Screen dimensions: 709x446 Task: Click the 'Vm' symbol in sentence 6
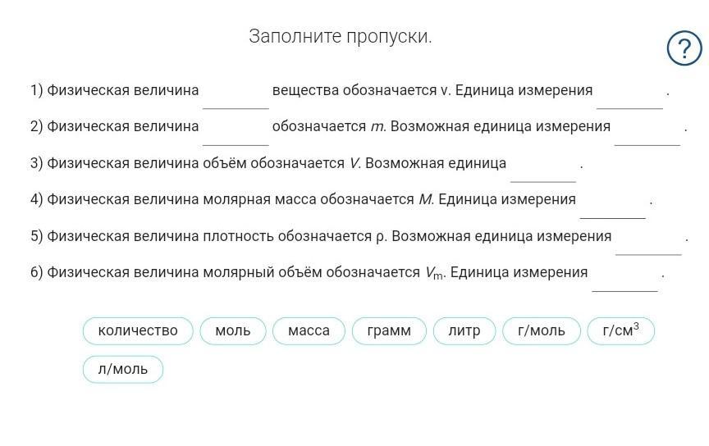(x=434, y=273)
